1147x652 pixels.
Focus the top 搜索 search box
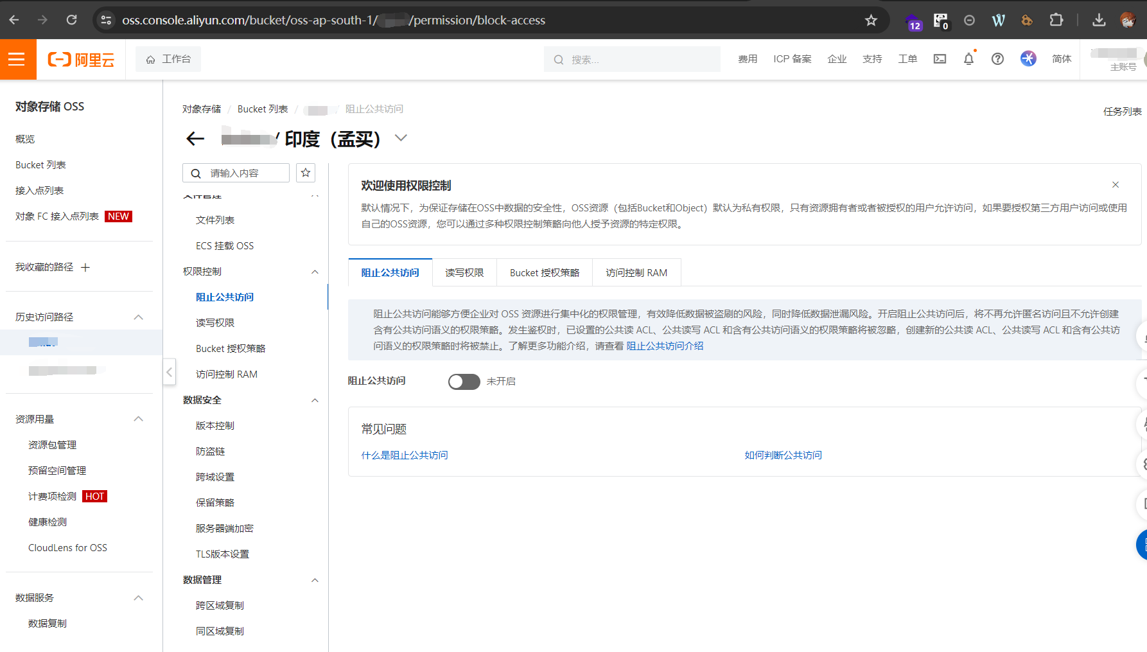point(632,59)
